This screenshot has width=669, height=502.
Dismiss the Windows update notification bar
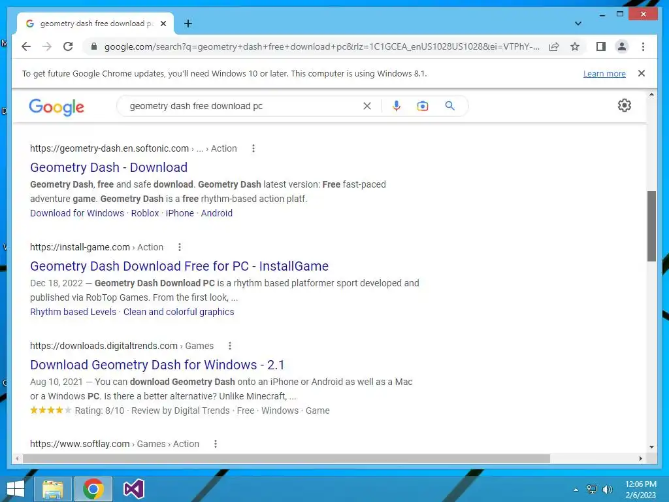[x=642, y=73]
